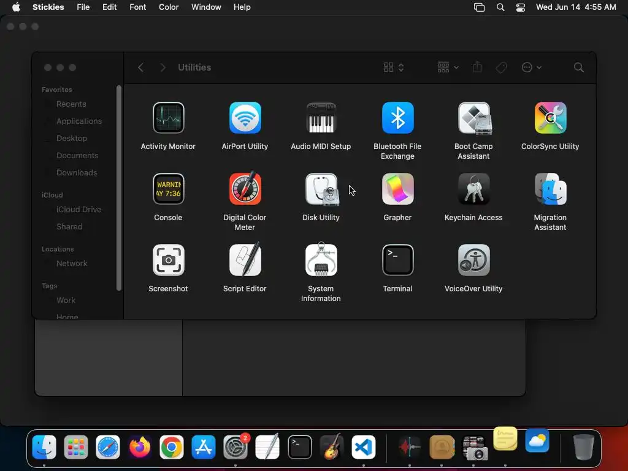Open VoiceOver Utility

coord(474,260)
